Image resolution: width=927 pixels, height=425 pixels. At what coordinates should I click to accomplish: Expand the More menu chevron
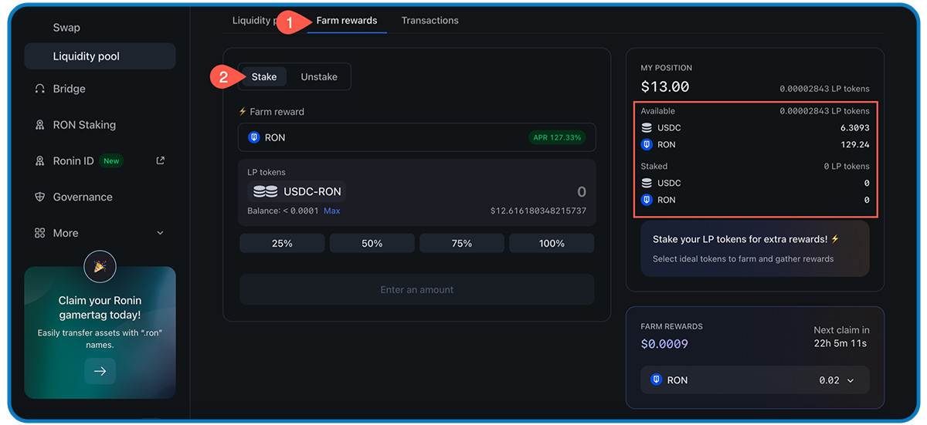[x=161, y=233]
